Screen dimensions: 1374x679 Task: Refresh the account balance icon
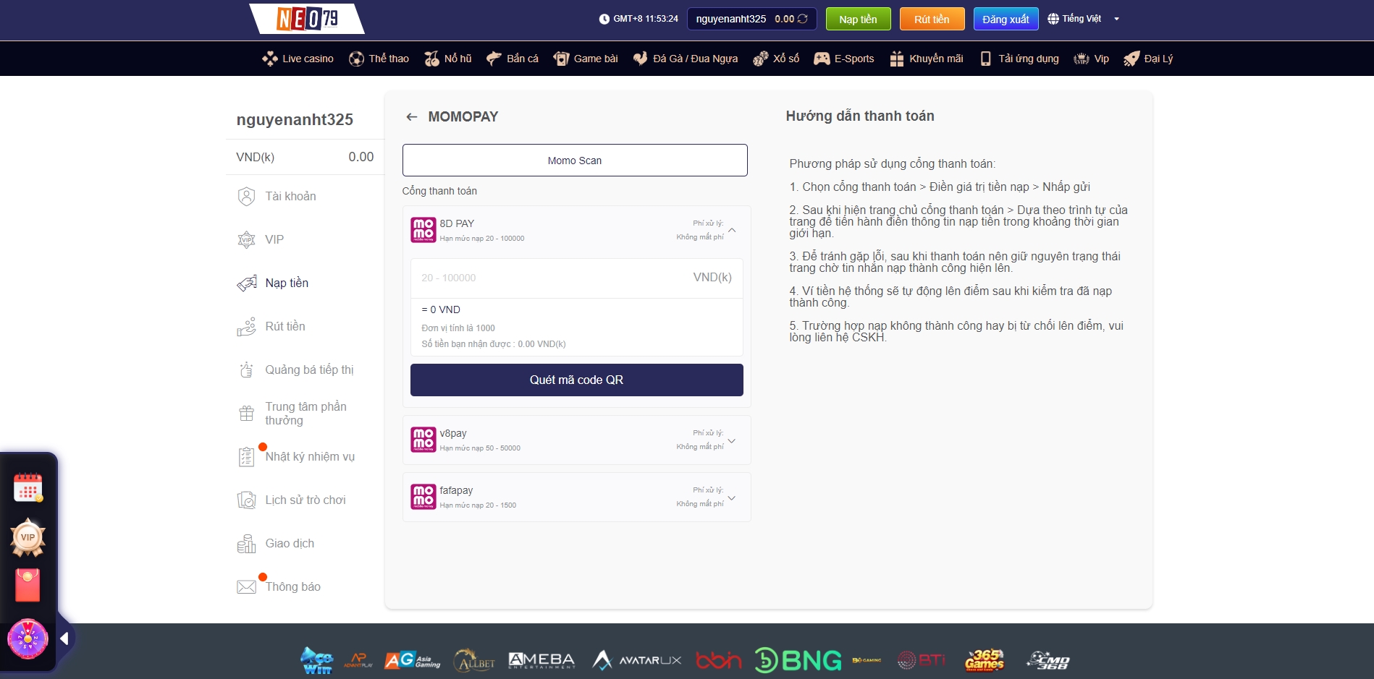803,19
